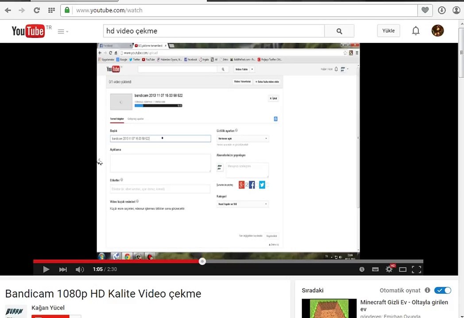Open Kağan Yücel's channel

pos(48,308)
